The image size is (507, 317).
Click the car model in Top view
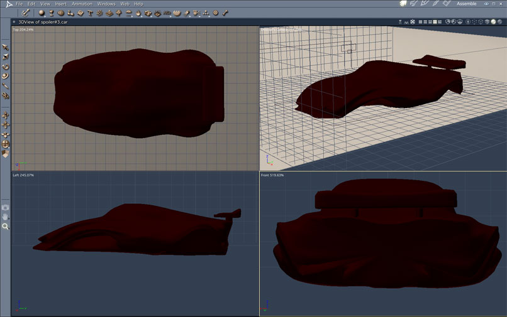click(139, 94)
